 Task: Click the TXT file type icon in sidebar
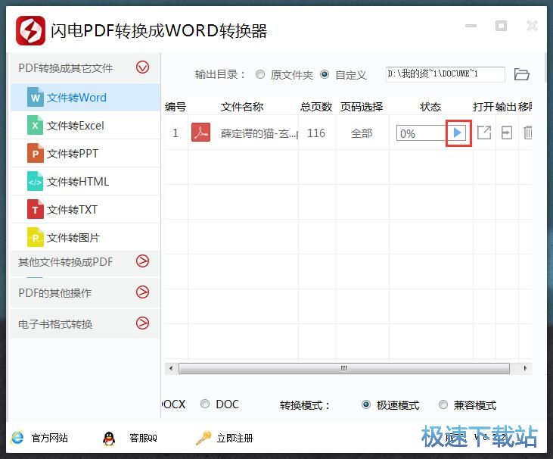pos(36,209)
